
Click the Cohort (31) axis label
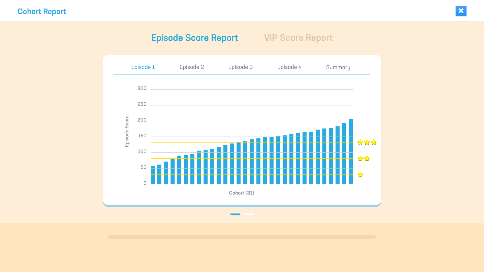[242, 193]
